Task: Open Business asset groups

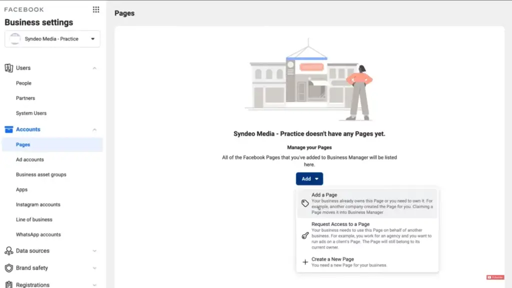Action: tap(41, 174)
